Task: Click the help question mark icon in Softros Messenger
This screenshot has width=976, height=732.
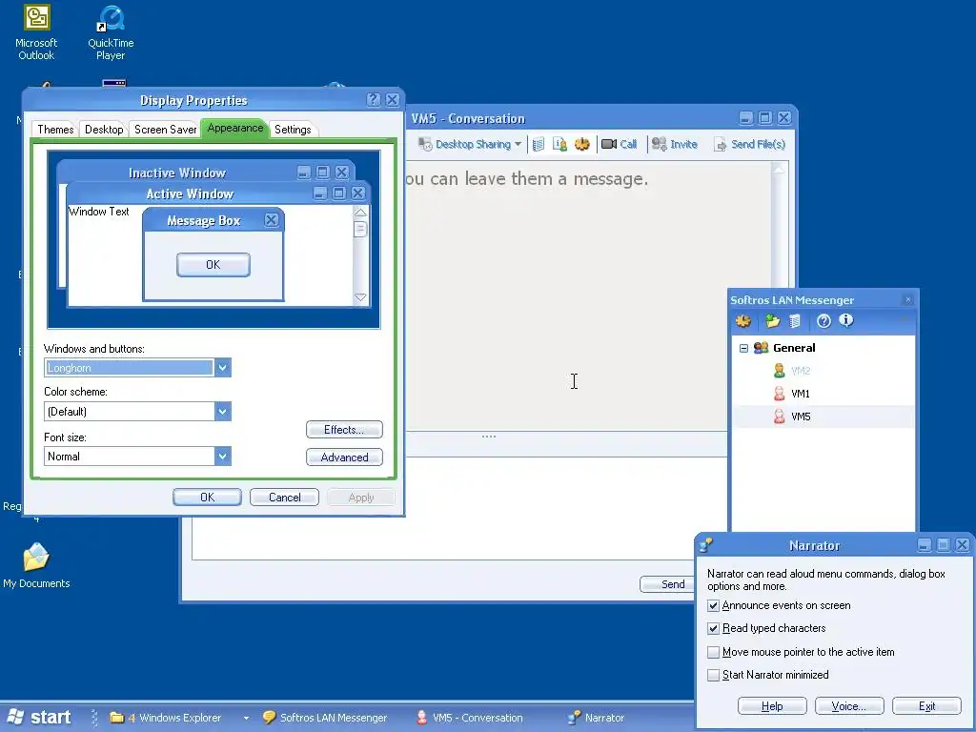Action: tap(823, 321)
